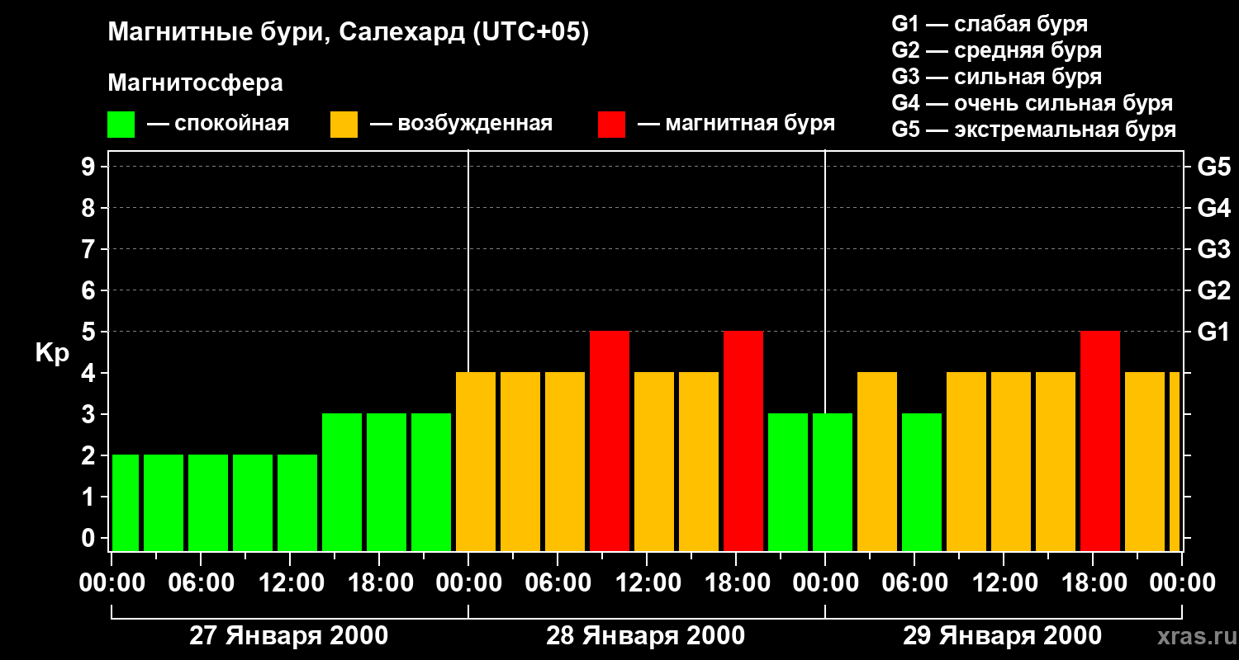Image resolution: width=1239 pixels, height=660 pixels.
Task: Click the 'G3 — сильная буря' legend line
Action: click(x=996, y=77)
